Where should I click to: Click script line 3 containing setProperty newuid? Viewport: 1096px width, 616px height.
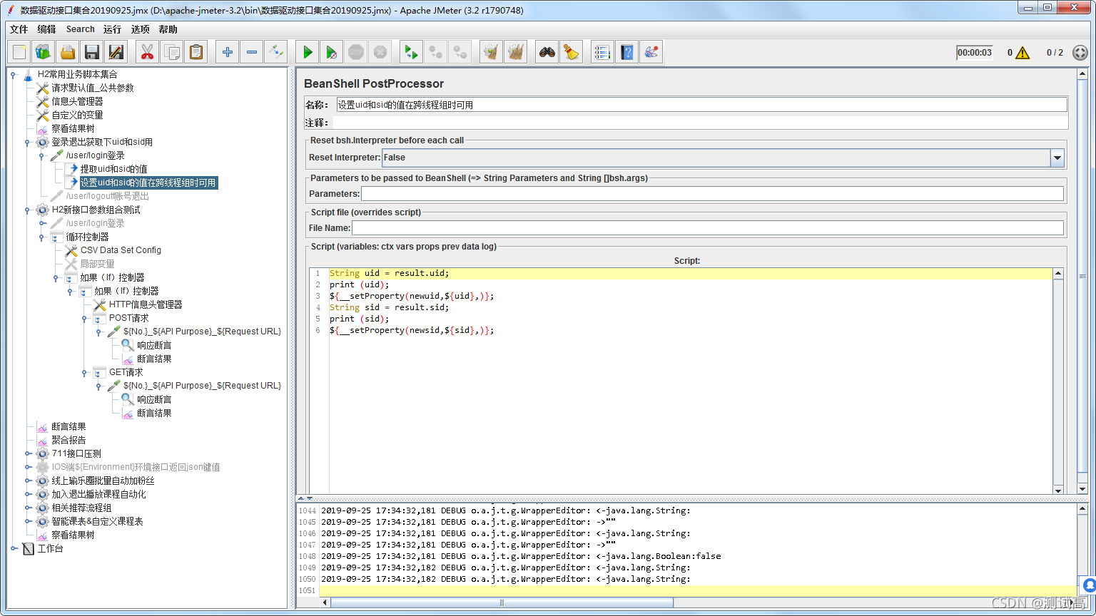coord(411,296)
